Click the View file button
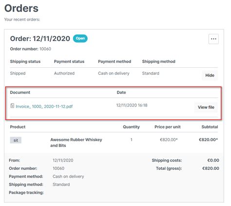Image resolution: width=231 pixels, height=206 pixels. pyautogui.click(x=206, y=107)
